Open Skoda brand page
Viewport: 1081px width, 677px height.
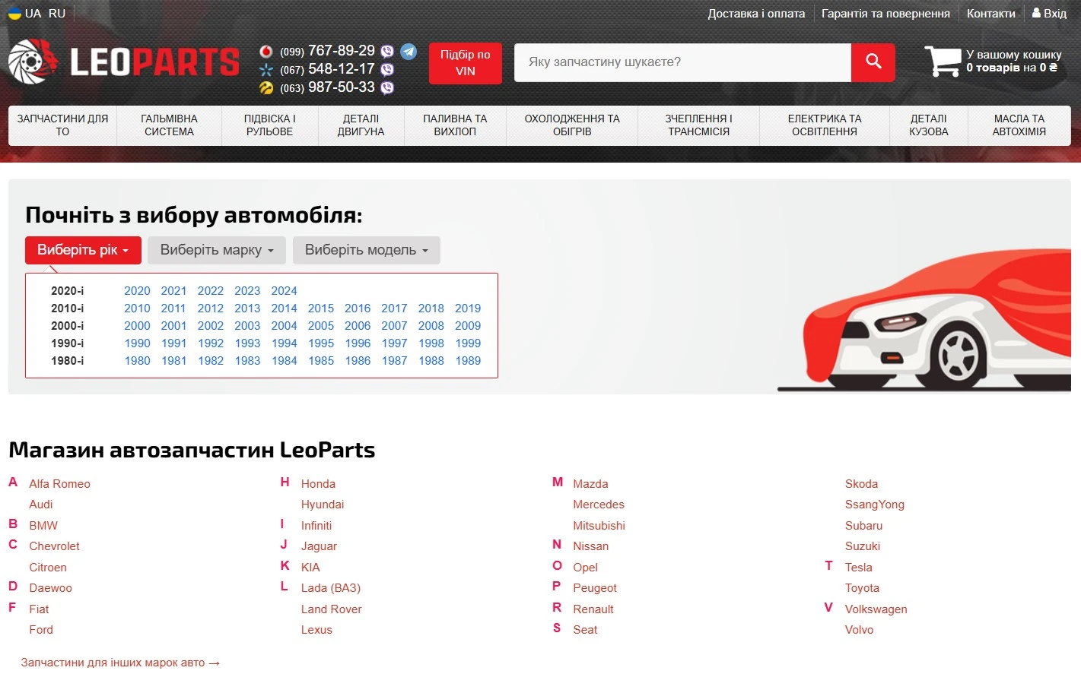861,484
